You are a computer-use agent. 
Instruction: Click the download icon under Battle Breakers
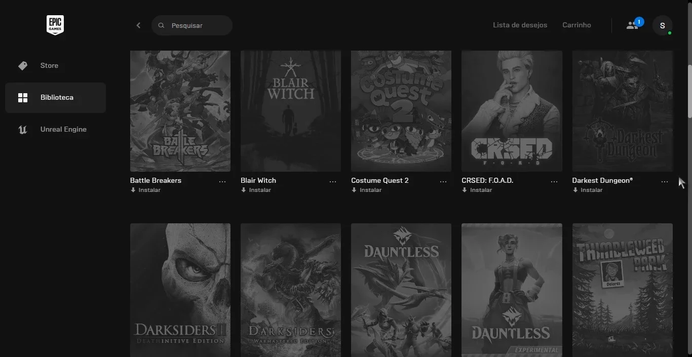133,190
